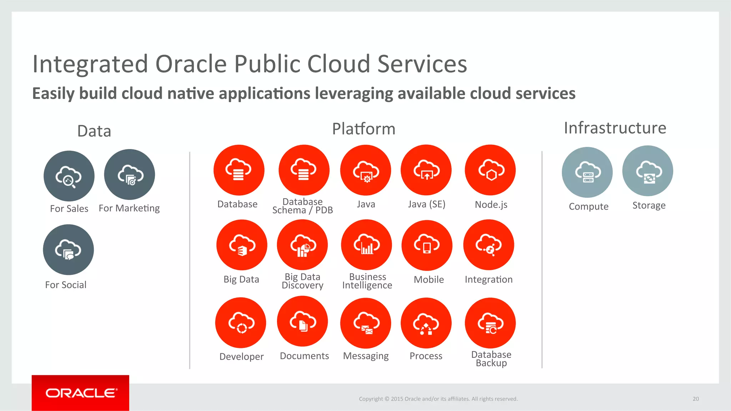The width and height of the screenshot is (731, 411).
Task: Click slide page number 20
Action: coord(696,399)
